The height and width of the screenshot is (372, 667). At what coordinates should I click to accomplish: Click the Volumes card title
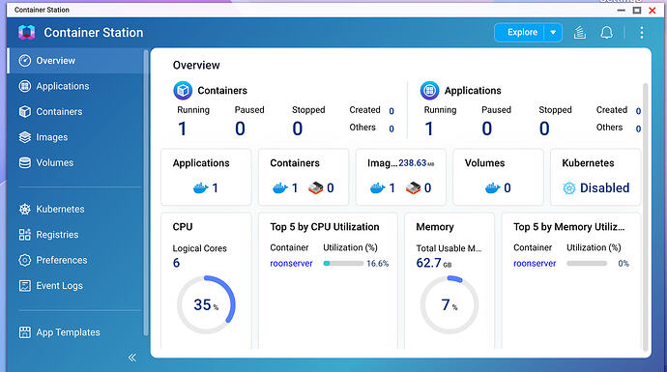coord(484,163)
